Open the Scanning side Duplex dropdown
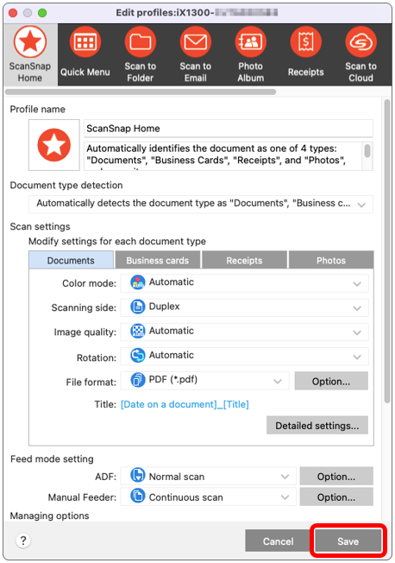395x563 pixels. pyautogui.click(x=245, y=307)
